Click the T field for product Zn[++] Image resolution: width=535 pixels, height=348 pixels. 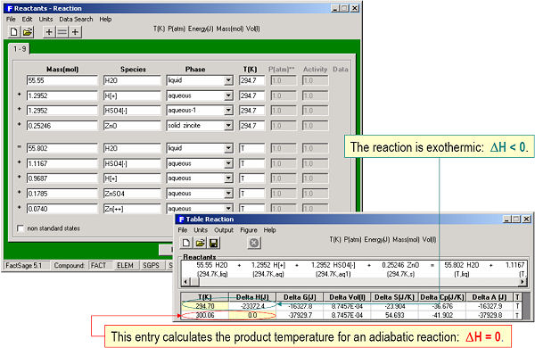click(251, 208)
